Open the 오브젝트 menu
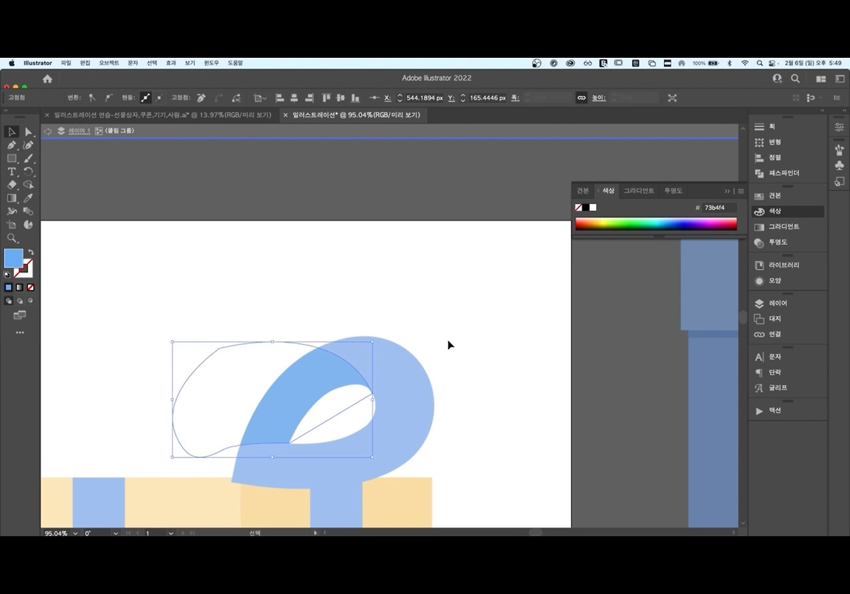The height and width of the screenshot is (594, 850). (109, 63)
